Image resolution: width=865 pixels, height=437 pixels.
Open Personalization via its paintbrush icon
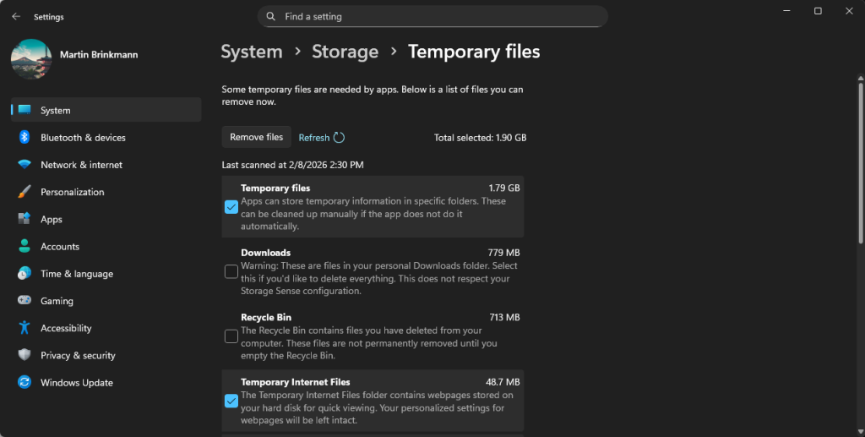pos(24,192)
